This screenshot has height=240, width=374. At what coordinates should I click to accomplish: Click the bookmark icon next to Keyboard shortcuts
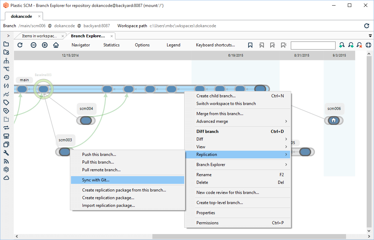[x=250, y=45]
